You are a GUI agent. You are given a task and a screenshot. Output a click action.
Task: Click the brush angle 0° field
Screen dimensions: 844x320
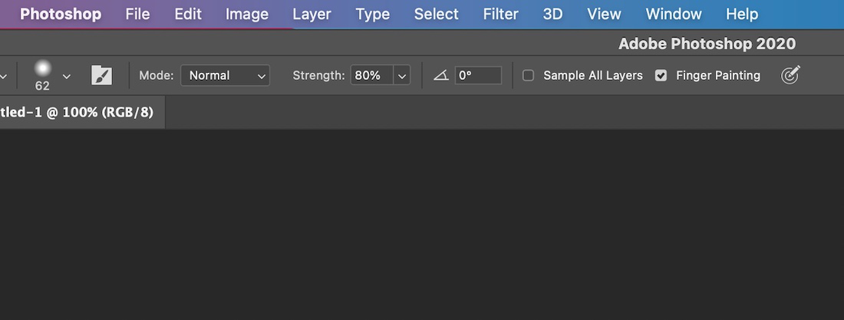click(x=479, y=75)
